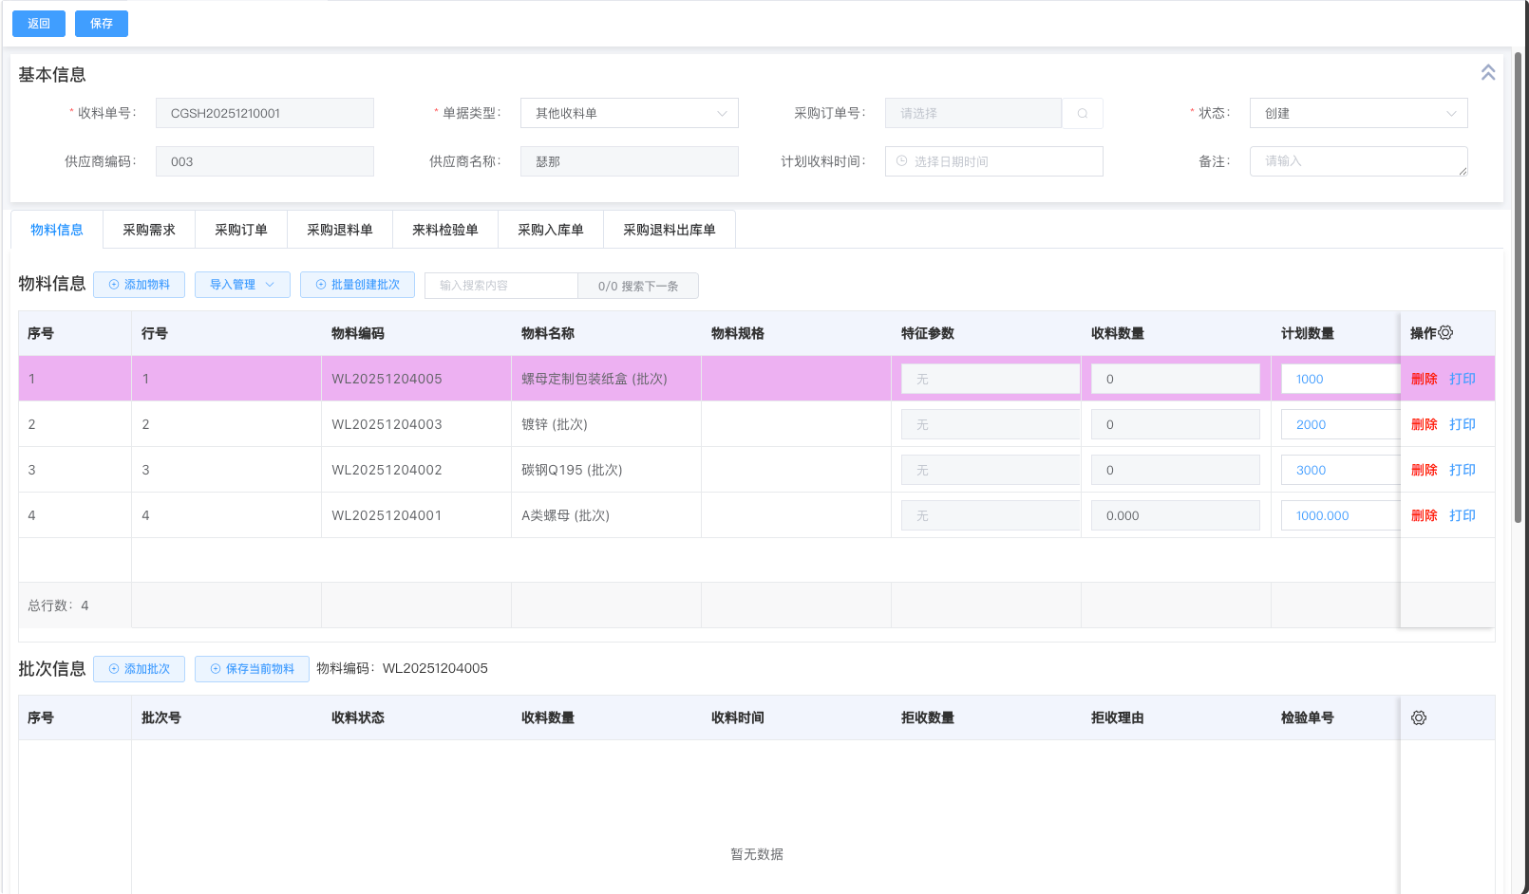
Task: Click 保存当前物料 button
Action: pyautogui.click(x=252, y=669)
